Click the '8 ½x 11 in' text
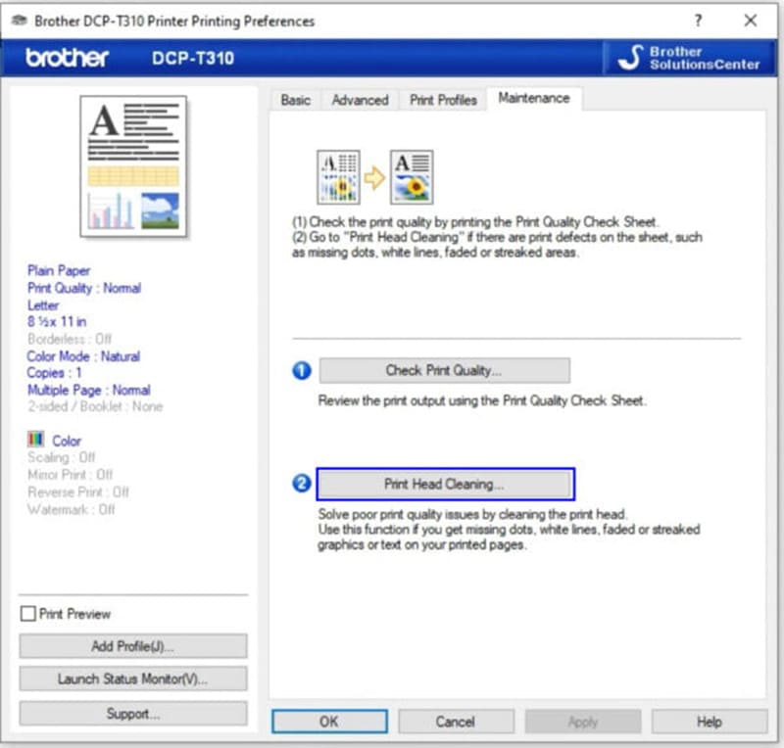Screen dimensions: 784x748 click(57, 321)
